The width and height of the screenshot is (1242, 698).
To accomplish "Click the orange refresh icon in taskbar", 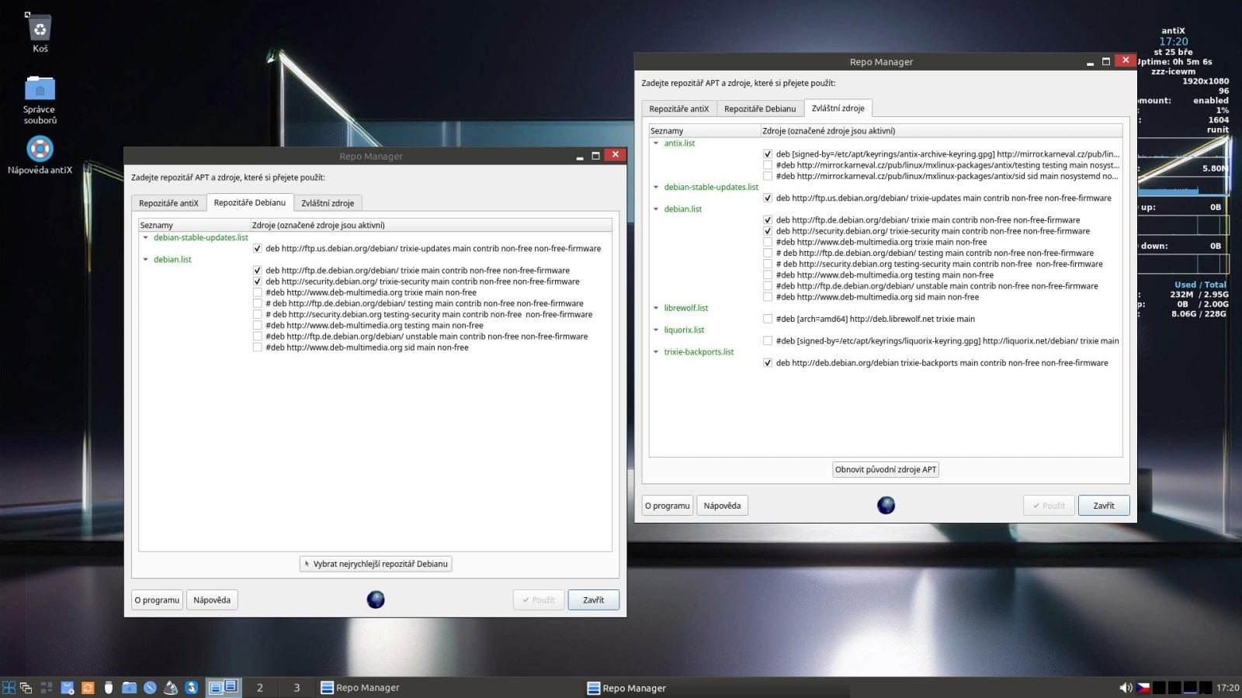I will (x=88, y=687).
